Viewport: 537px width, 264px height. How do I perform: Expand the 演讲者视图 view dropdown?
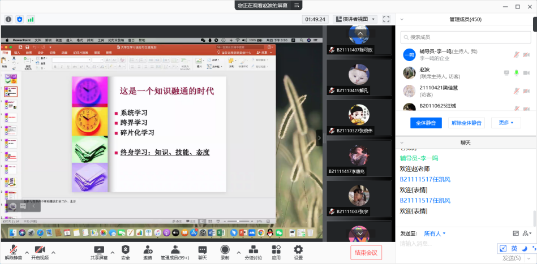click(355, 19)
